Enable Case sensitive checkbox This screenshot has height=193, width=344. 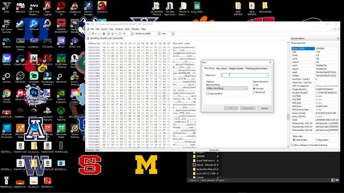click(x=207, y=93)
